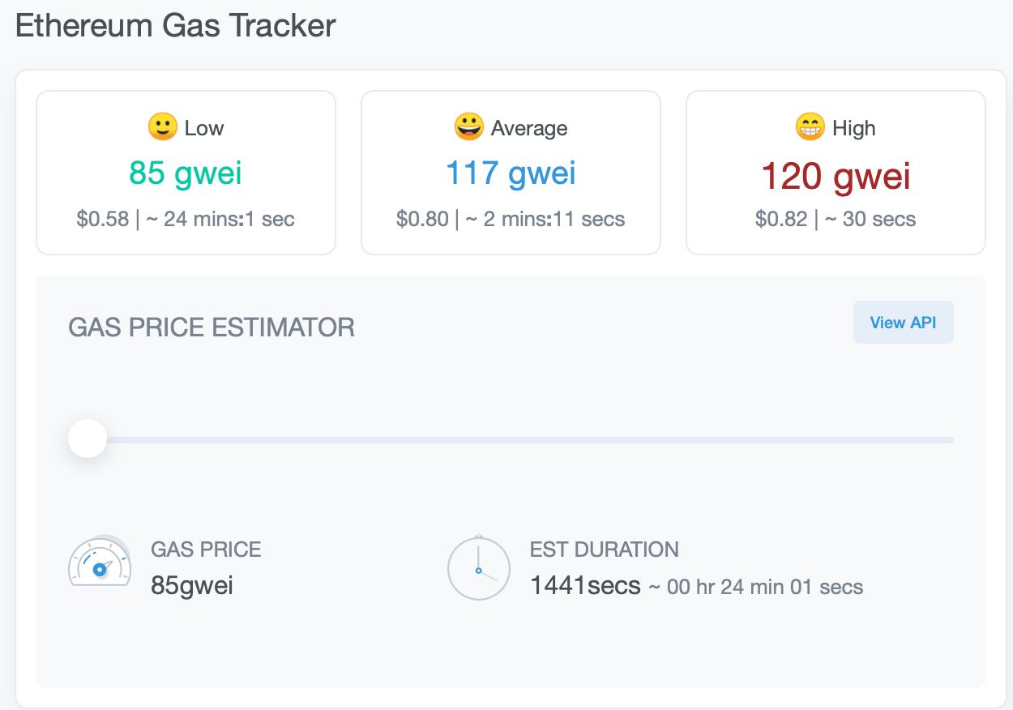Click the beaming High emoji

click(810, 127)
